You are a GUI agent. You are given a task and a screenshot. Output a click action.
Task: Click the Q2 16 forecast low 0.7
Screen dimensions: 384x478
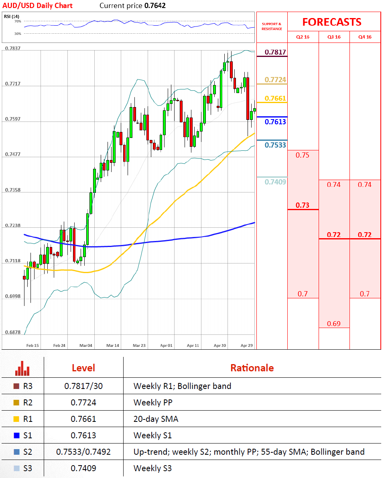click(303, 294)
